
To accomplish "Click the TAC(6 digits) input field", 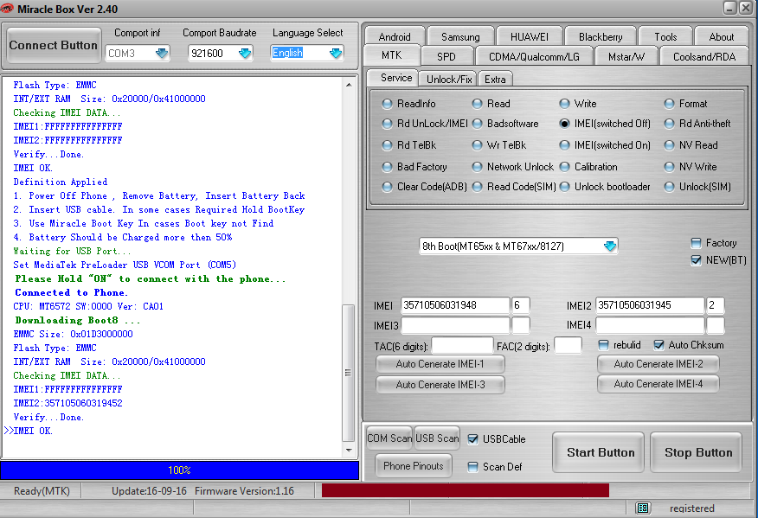I will point(462,346).
